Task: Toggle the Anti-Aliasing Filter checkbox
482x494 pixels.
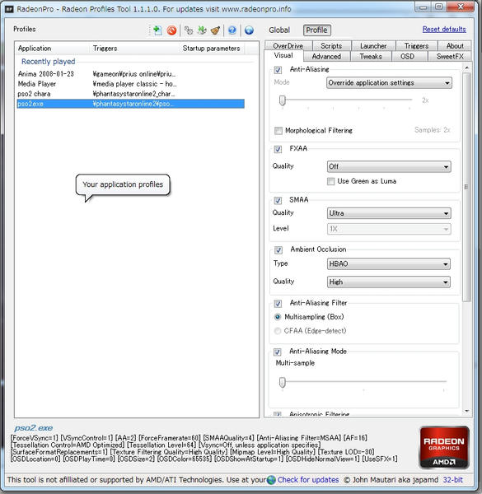Action: point(278,303)
